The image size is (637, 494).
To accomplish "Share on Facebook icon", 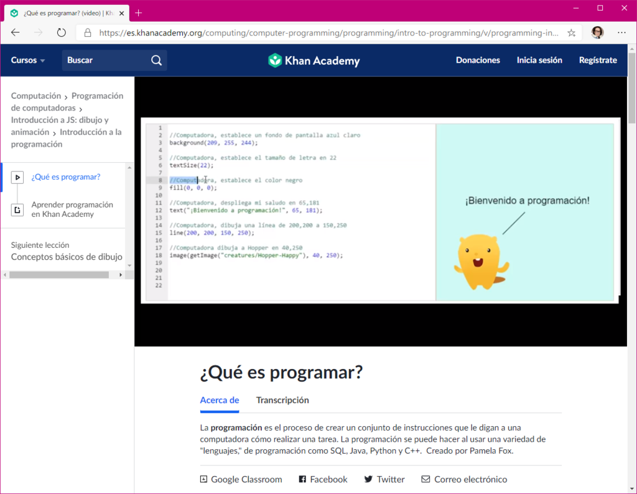I will [302, 479].
